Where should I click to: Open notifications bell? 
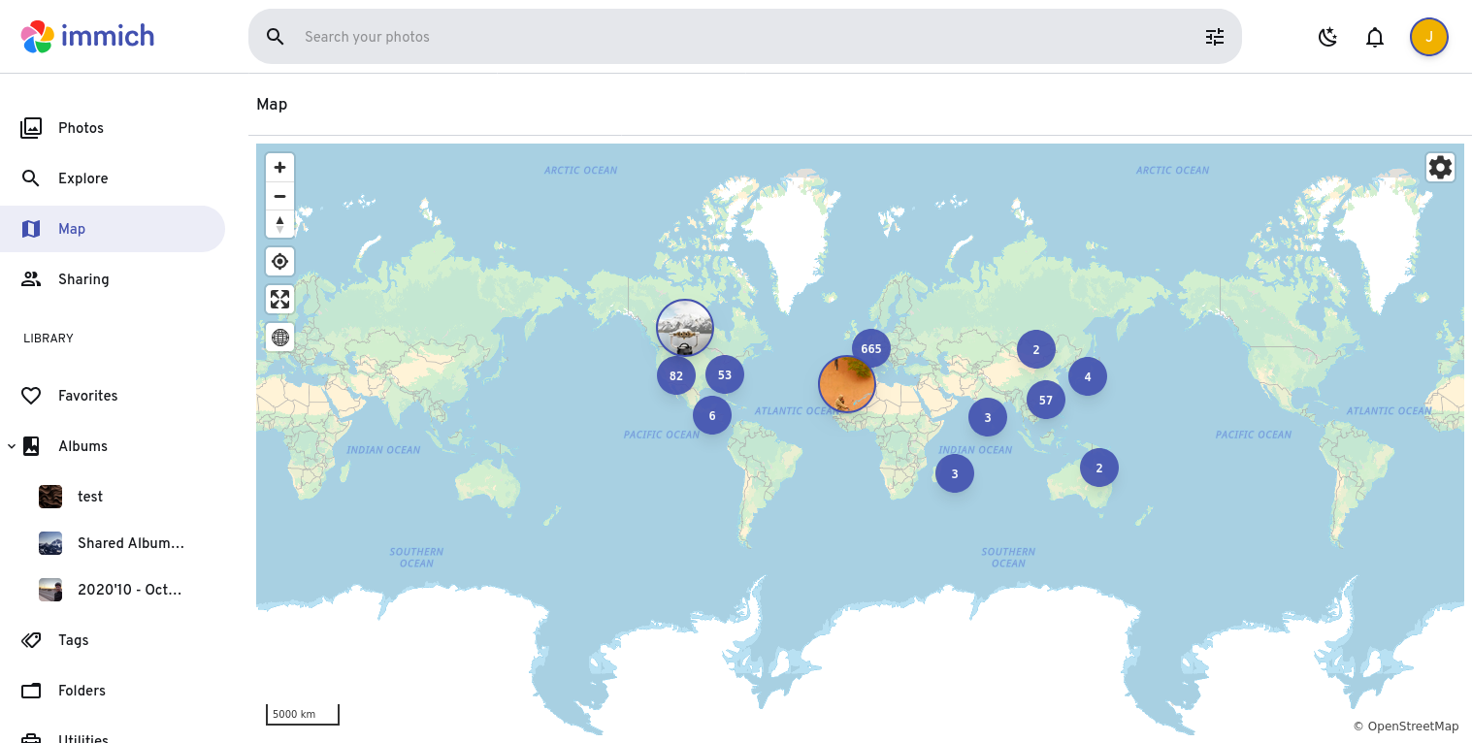pyautogui.click(x=1374, y=37)
